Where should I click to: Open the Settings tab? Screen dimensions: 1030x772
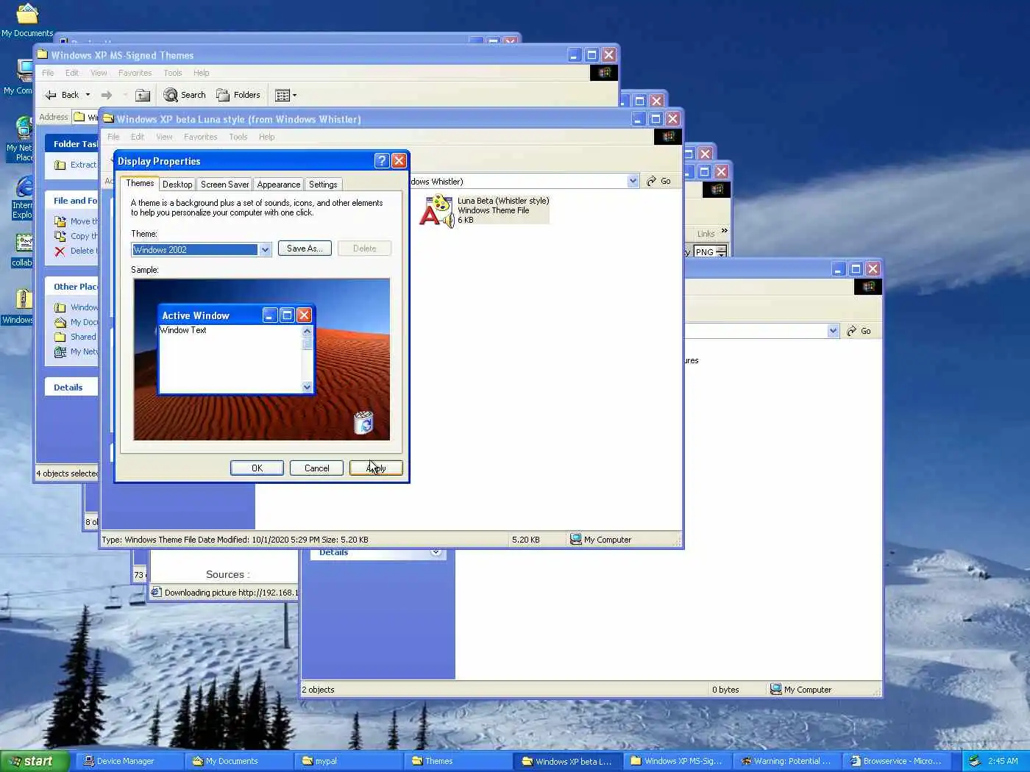[x=323, y=185]
